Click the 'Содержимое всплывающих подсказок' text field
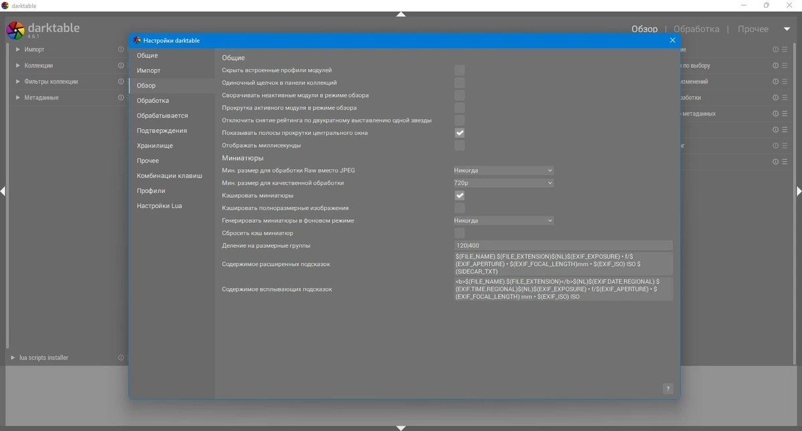Image resolution: width=802 pixels, height=431 pixels. pyautogui.click(x=563, y=289)
